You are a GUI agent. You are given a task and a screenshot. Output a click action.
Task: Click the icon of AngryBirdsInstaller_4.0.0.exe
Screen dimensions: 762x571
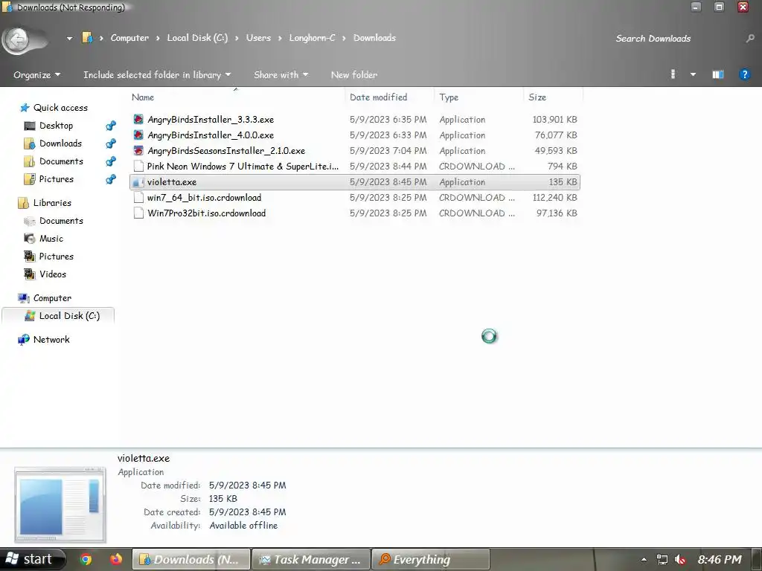coord(138,135)
